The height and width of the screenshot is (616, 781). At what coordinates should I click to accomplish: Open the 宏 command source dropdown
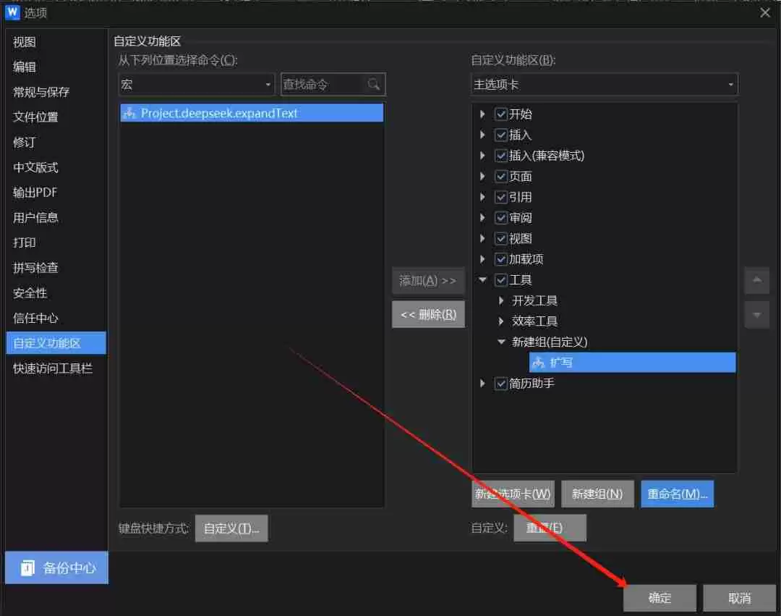click(197, 85)
